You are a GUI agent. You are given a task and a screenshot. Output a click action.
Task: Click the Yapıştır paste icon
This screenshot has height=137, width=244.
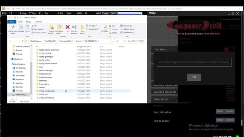click(x=27, y=27)
